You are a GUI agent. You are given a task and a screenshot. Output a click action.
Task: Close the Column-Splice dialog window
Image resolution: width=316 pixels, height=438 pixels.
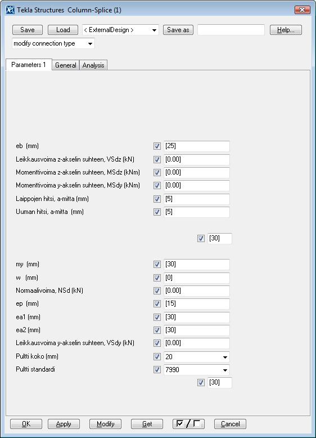(x=303, y=10)
